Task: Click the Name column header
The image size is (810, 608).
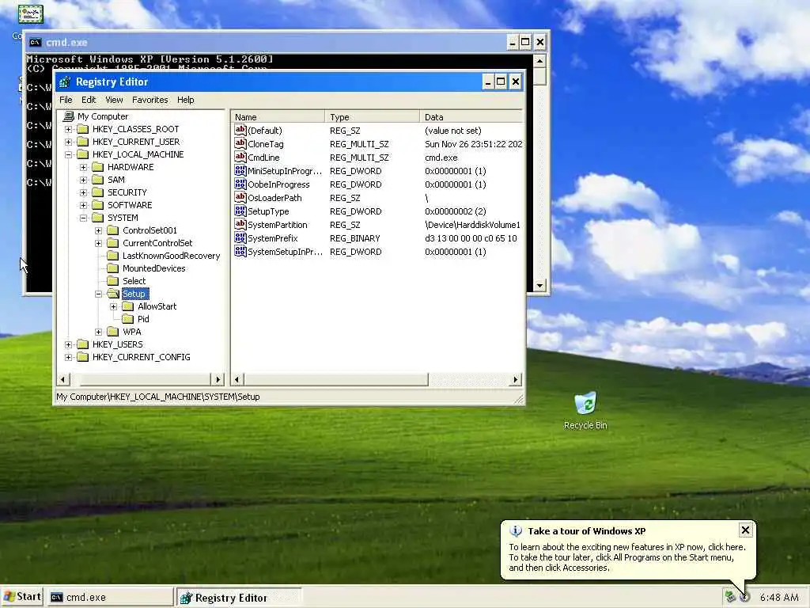Action: 278,117
